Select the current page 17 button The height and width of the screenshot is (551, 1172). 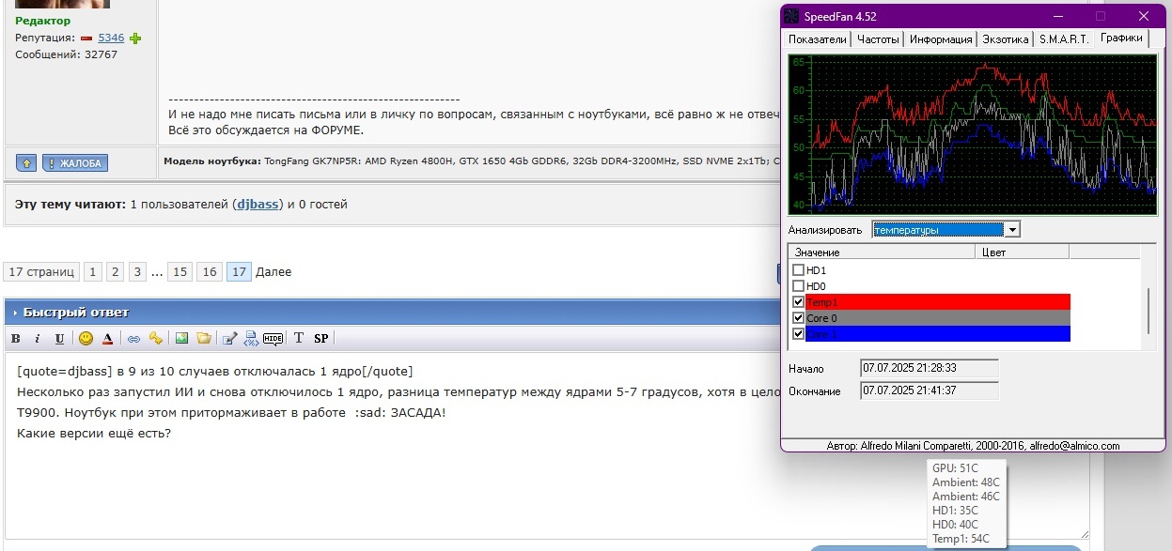[239, 272]
